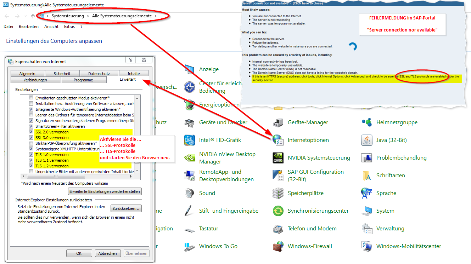Open the Heimnetzgruppe icon
Screen dimensions: 471x264
point(366,122)
